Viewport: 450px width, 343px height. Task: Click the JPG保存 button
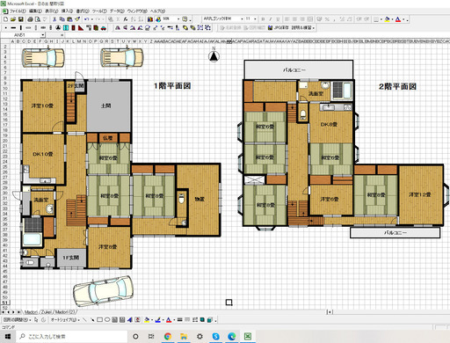click(279, 28)
